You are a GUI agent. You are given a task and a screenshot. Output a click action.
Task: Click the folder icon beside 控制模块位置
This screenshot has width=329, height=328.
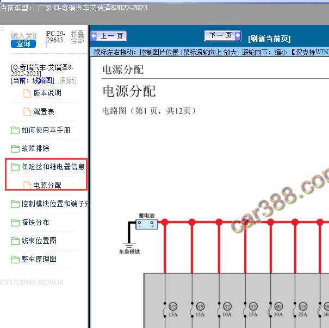[x=15, y=204]
